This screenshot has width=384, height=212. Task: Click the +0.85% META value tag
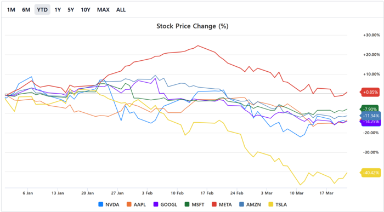[370, 92]
